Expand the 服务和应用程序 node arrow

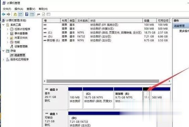point(3,60)
